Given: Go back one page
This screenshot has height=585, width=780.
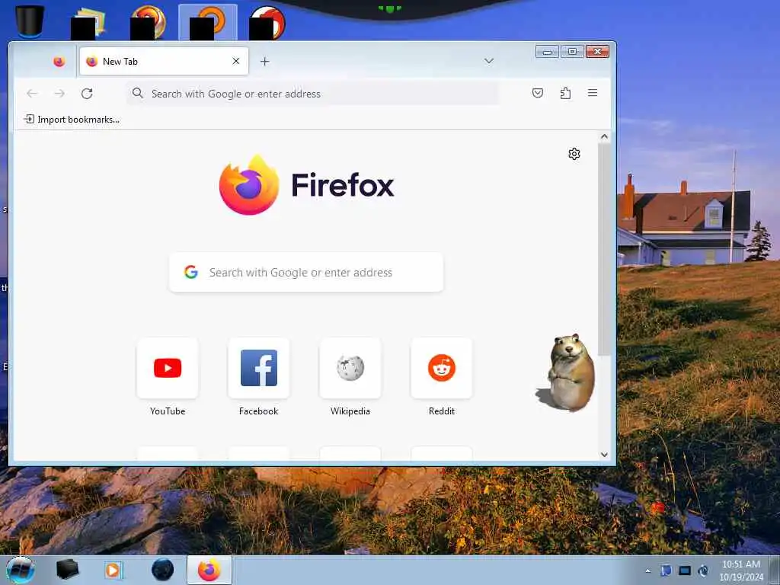Looking at the screenshot, I should click(x=32, y=94).
